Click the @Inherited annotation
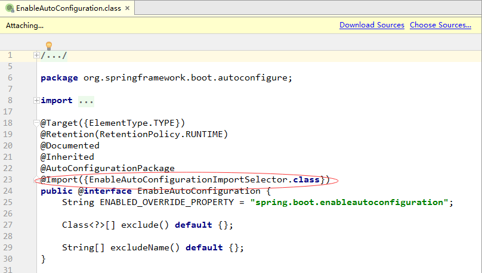The image size is (482, 273). click(x=67, y=157)
